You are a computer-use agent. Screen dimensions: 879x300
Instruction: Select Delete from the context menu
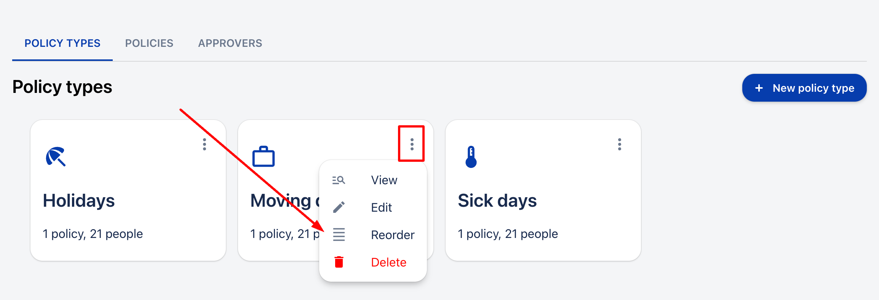388,262
